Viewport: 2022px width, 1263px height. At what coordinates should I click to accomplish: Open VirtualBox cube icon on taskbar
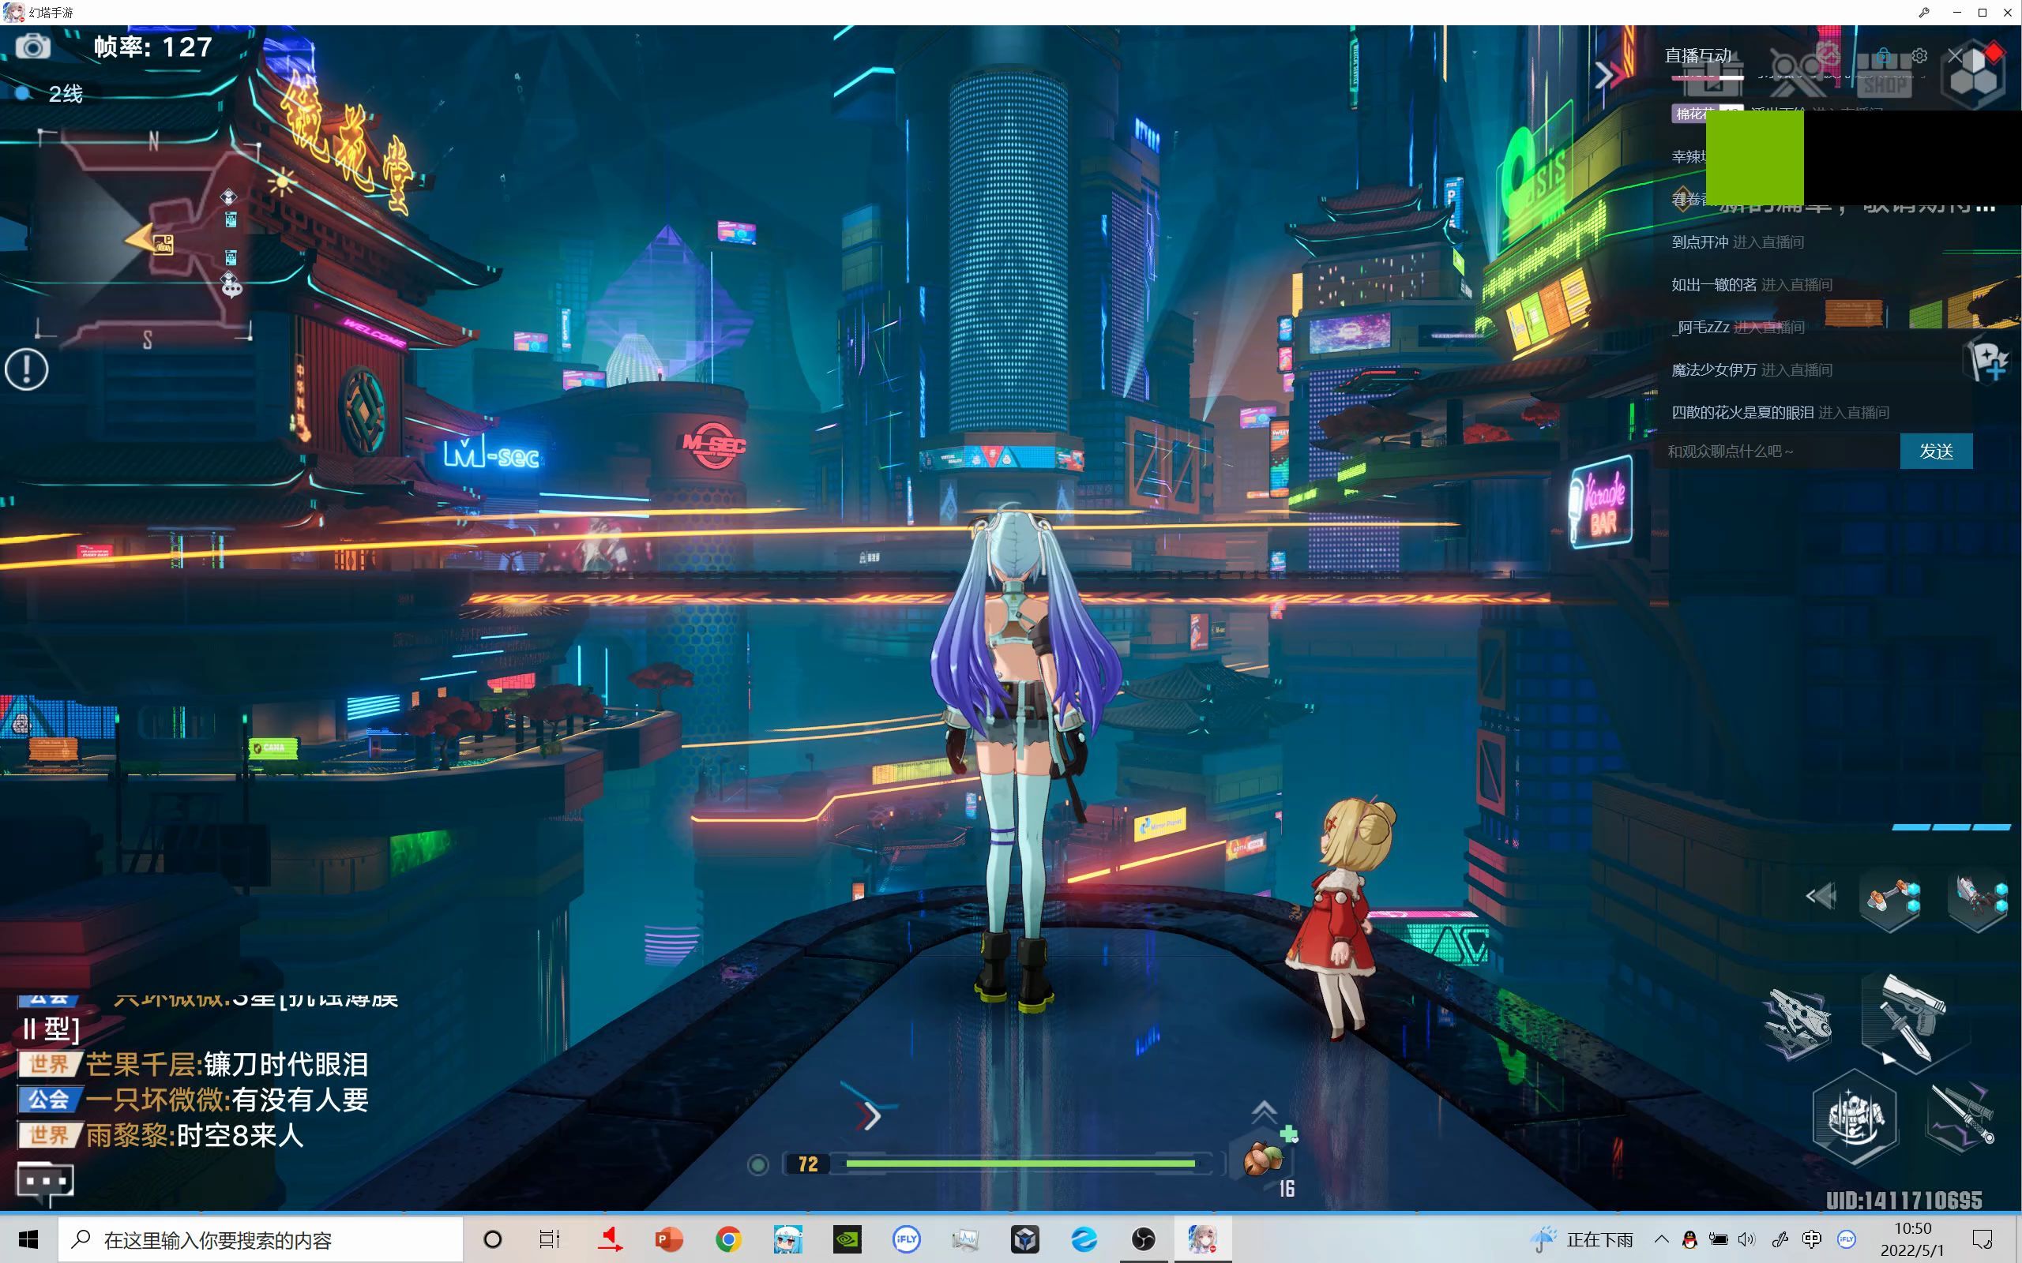(1024, 1239)
